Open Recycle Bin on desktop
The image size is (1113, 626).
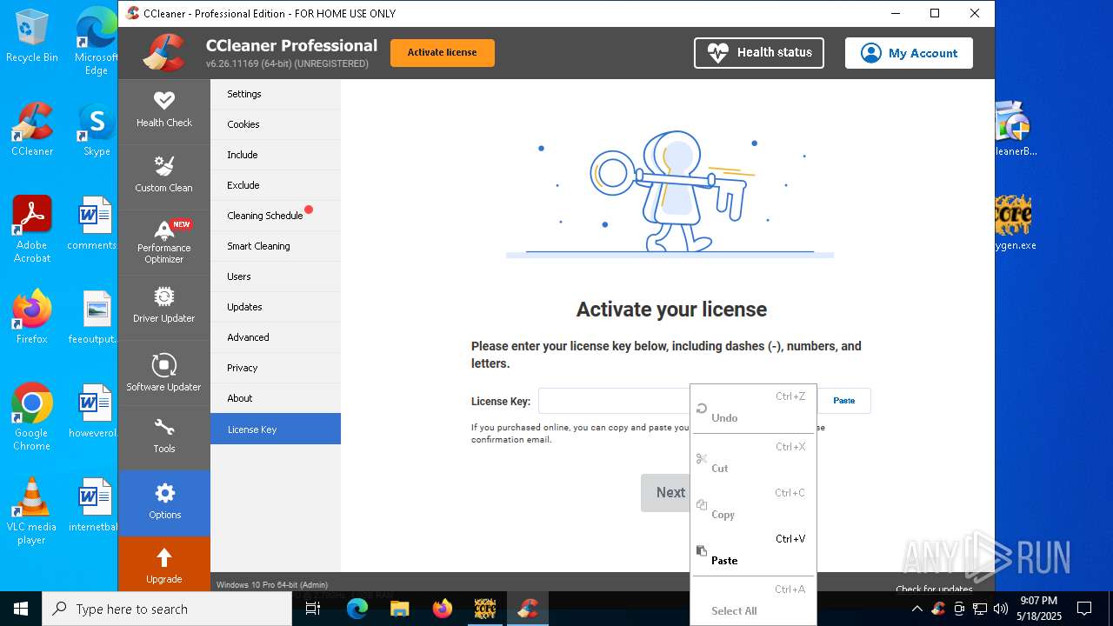(32, 37)
